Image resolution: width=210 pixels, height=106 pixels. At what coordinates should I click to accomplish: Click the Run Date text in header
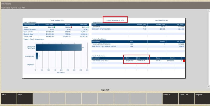point(13,8)
